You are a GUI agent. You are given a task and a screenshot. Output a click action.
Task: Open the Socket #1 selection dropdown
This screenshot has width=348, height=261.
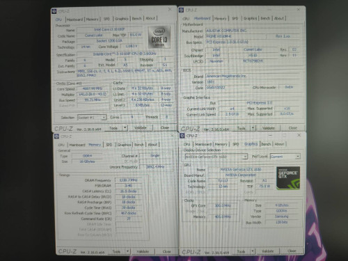pyautogui.click(x=92, y=118)
